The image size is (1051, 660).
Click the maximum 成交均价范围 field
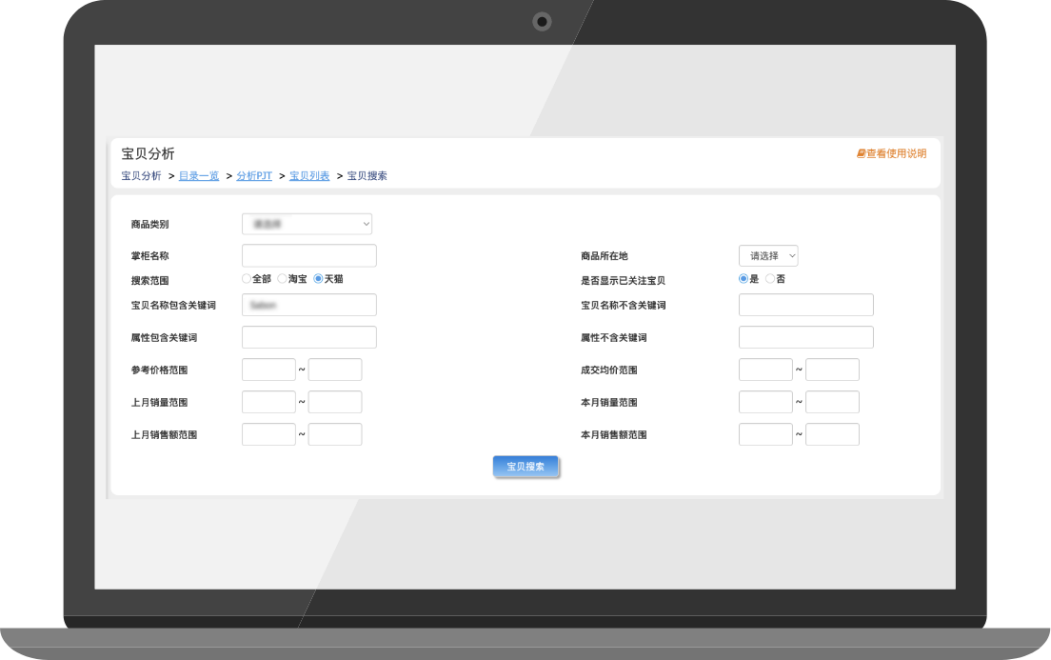[832, 370]
